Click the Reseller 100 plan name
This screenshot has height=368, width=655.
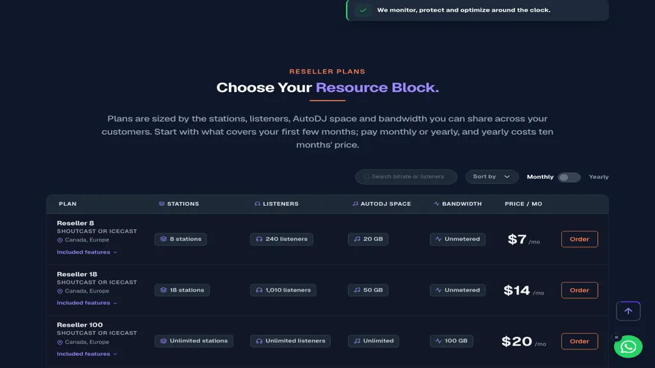[x=80, y=325]
